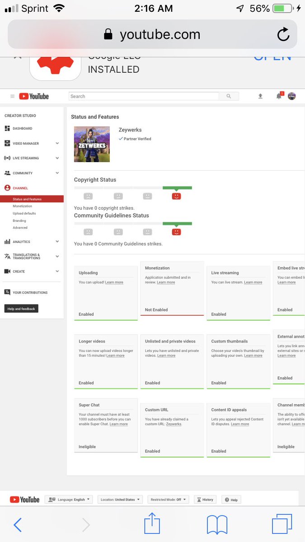
Task: Click the YouTube search field
Action: (x=144, y=96)
